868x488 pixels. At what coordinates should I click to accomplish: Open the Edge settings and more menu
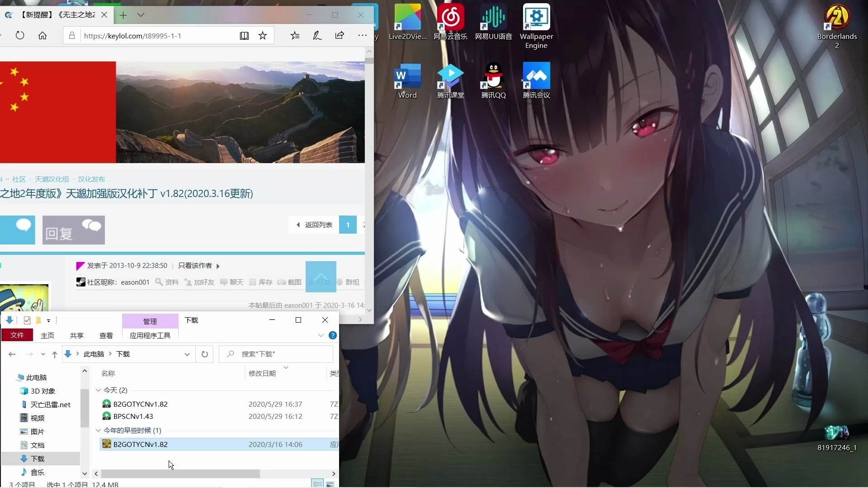(x=363, y=35)
